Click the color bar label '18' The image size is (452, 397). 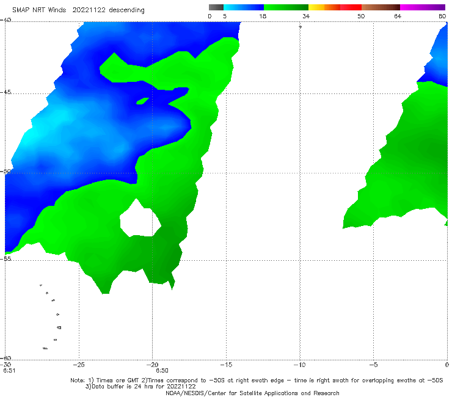263,16
